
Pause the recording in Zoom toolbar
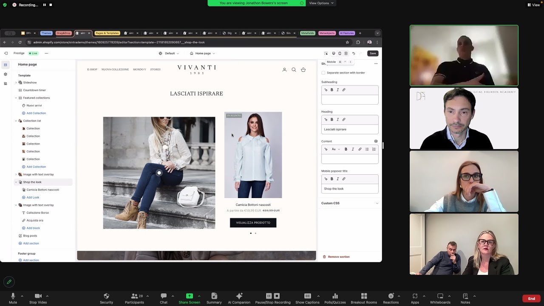[269, 296]
